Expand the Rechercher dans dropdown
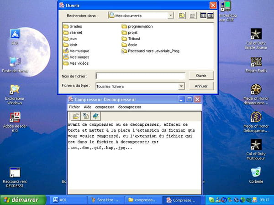Screen dimensions: 274x205 170,15
